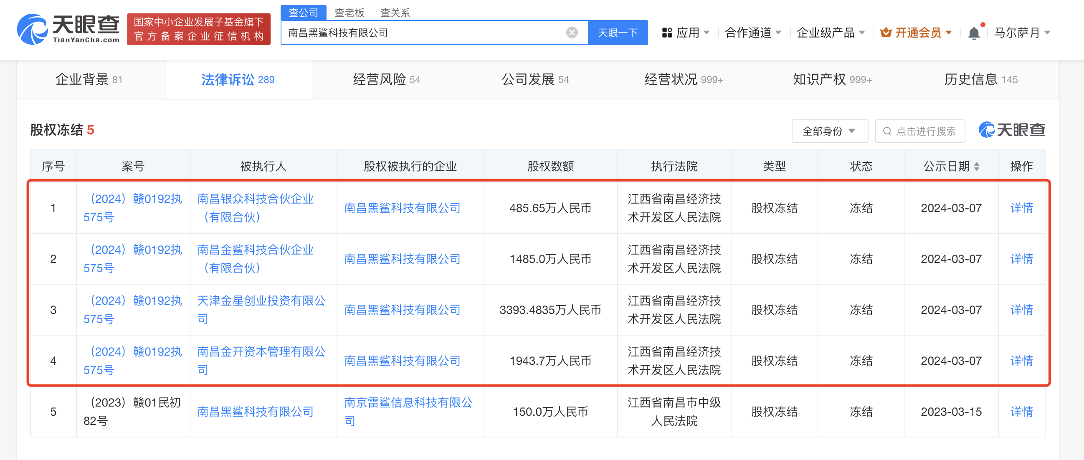Sort by 公示日期 arrows icon
Screen dimensions: 1084x460
[x=976, y=167]
